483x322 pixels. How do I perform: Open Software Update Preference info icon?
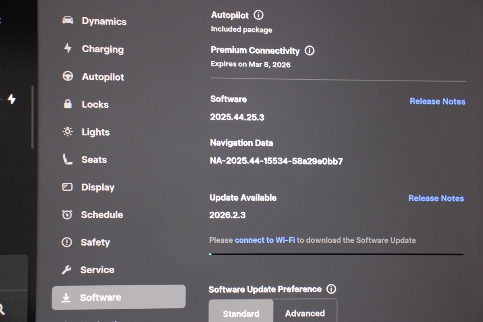pyautogui.click(x=331, y=289)
